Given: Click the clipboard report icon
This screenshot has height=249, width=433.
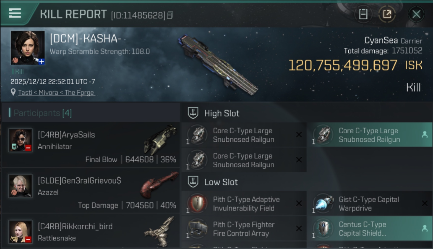Looking at the screenshot, I should [363, 14].
